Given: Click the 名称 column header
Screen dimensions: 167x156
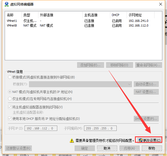Looking at the screenshot, I should click(x=13, y=15).
